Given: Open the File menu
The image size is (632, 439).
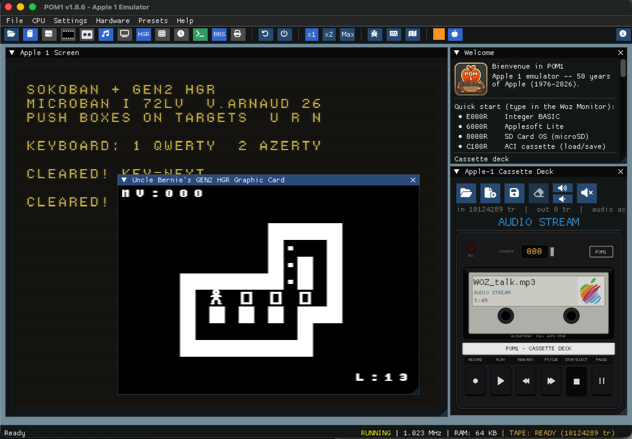Looking at the screenshot, I should 15,20.
